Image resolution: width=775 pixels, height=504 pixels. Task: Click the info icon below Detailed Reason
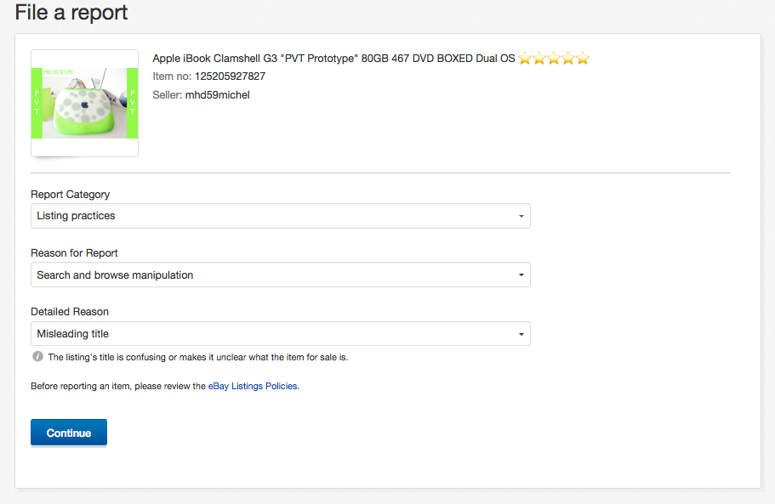[x=37, y=357]
